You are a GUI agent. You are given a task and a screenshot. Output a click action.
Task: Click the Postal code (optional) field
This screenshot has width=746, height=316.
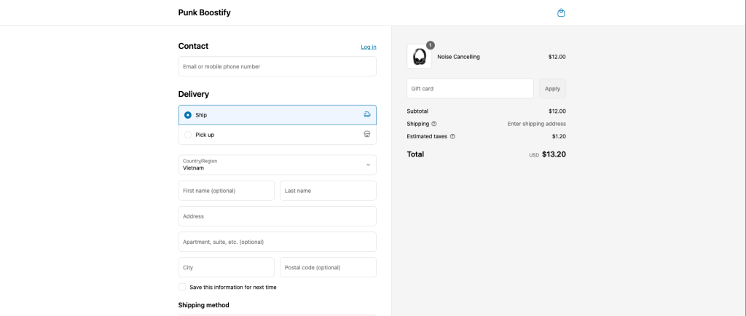click(x=329, y=267)
